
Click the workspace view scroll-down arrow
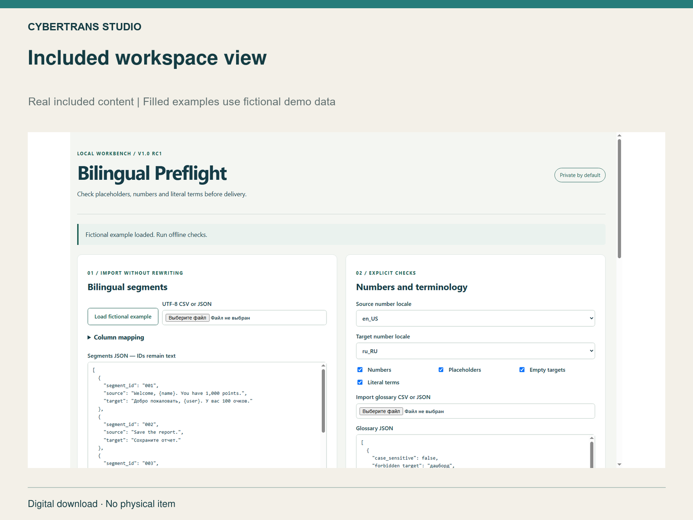(x=619, y=465)
